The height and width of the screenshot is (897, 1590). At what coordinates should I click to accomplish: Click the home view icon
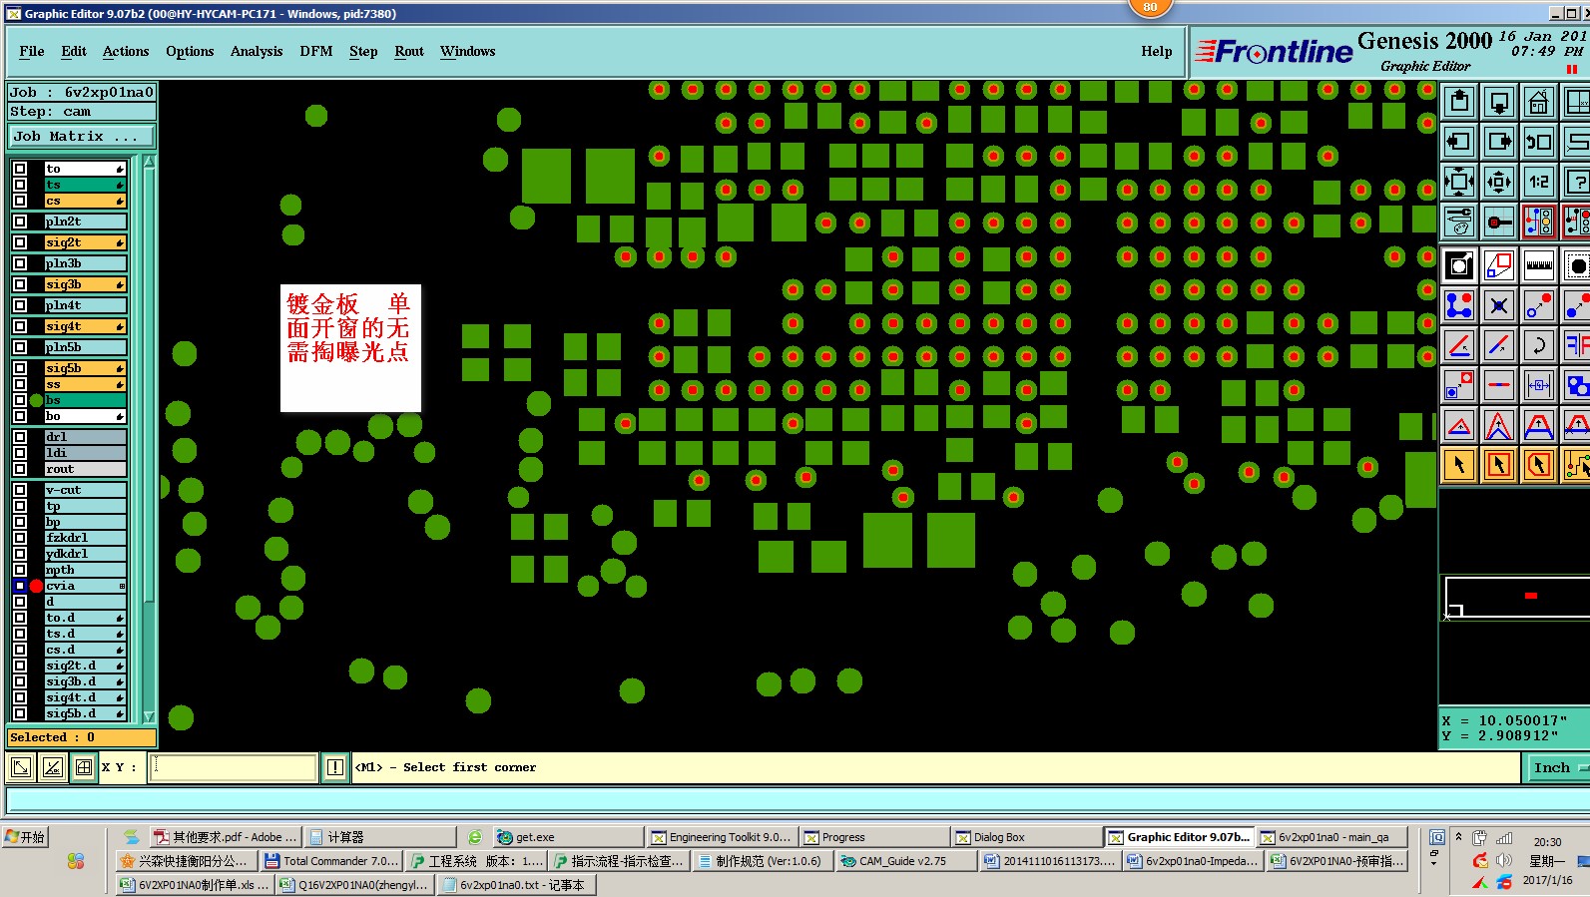tap(1539, 102)
